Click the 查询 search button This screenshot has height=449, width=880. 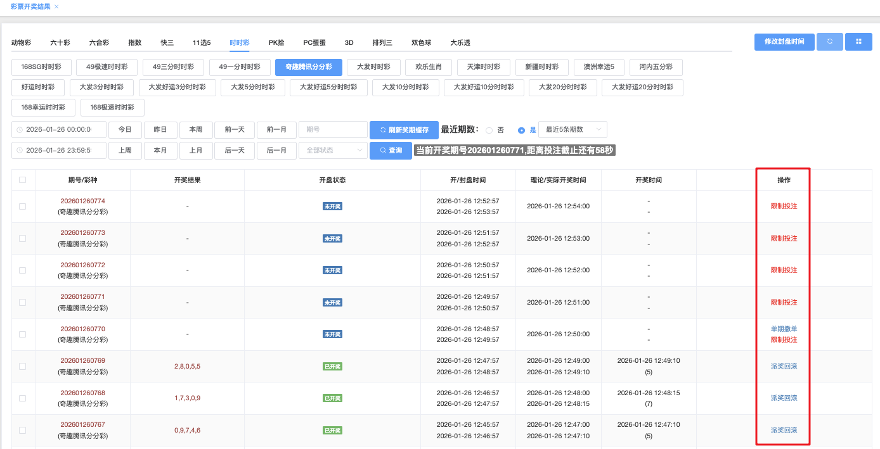[391, 151]
